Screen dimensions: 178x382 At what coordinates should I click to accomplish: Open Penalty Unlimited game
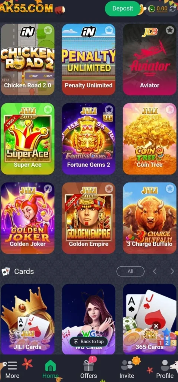click(89, 59)
